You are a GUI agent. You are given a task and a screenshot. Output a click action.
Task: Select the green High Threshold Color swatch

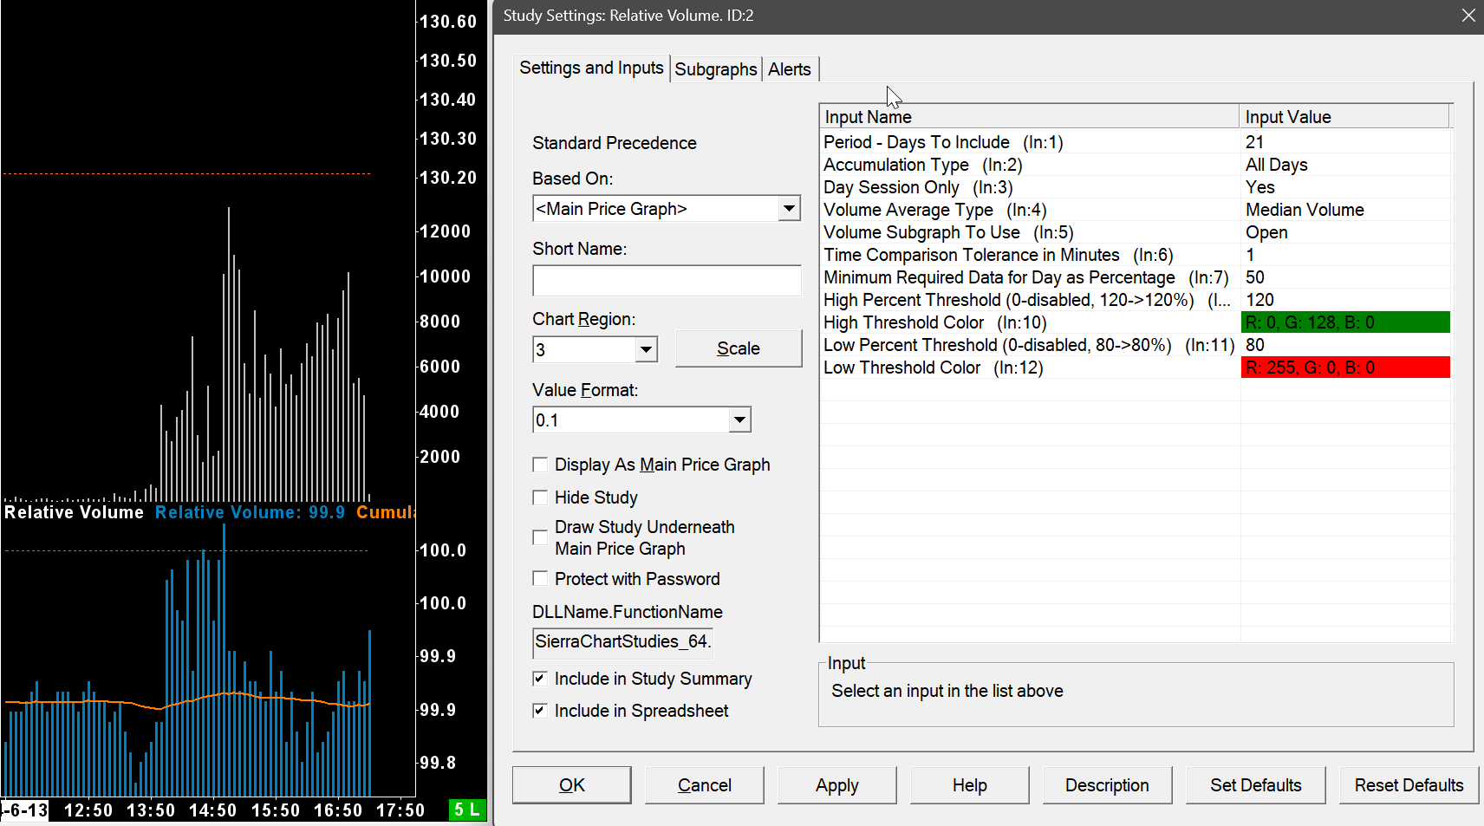(1344, 322)
